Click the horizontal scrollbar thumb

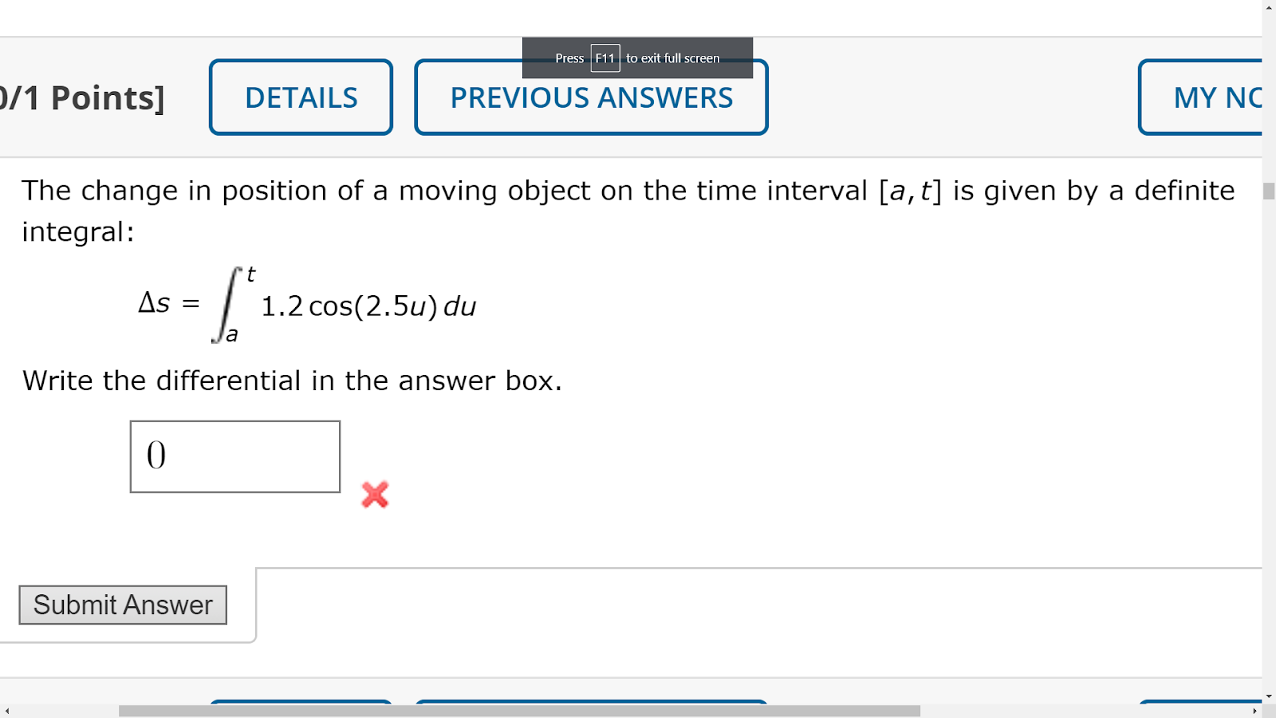[518, 709]
